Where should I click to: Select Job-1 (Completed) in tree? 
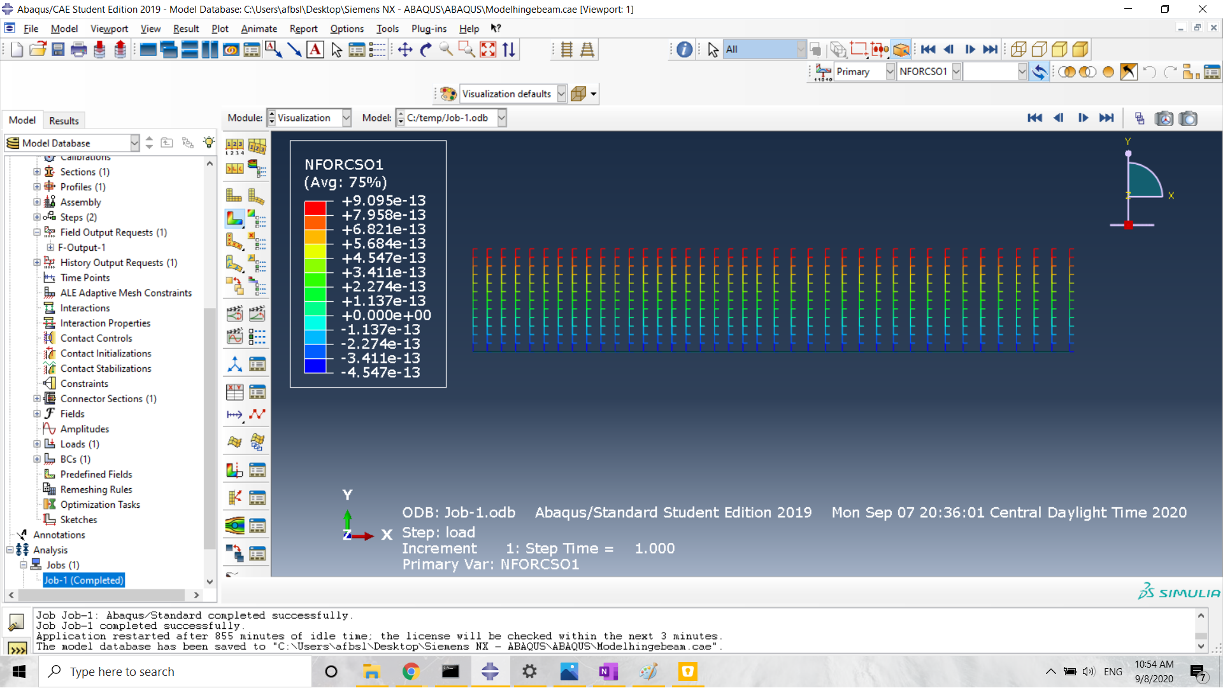pos(83,581)
